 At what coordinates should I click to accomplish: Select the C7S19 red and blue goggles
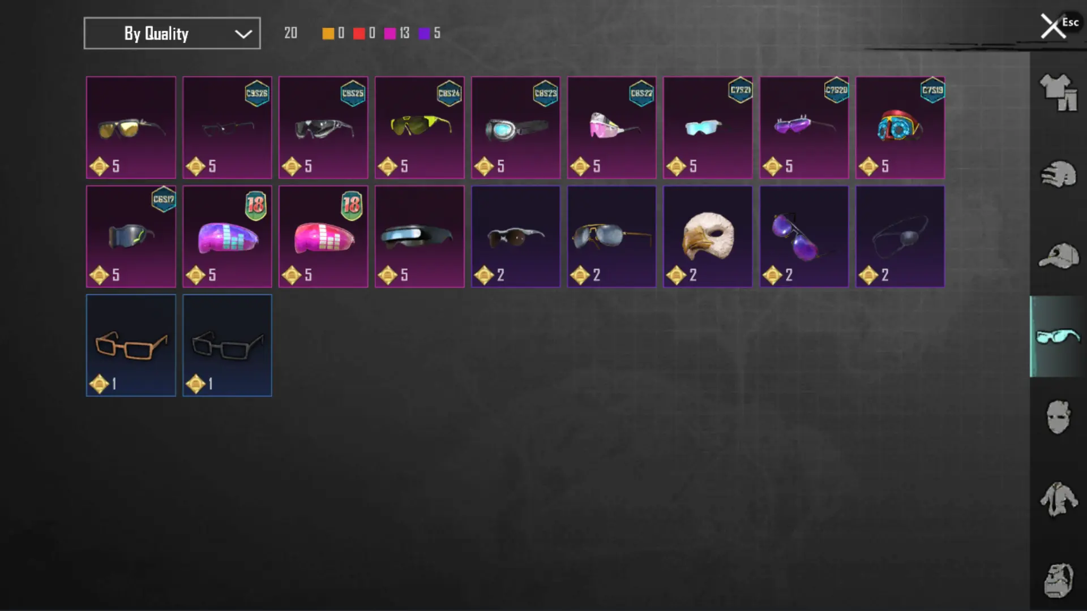click(x=900, y=128)
